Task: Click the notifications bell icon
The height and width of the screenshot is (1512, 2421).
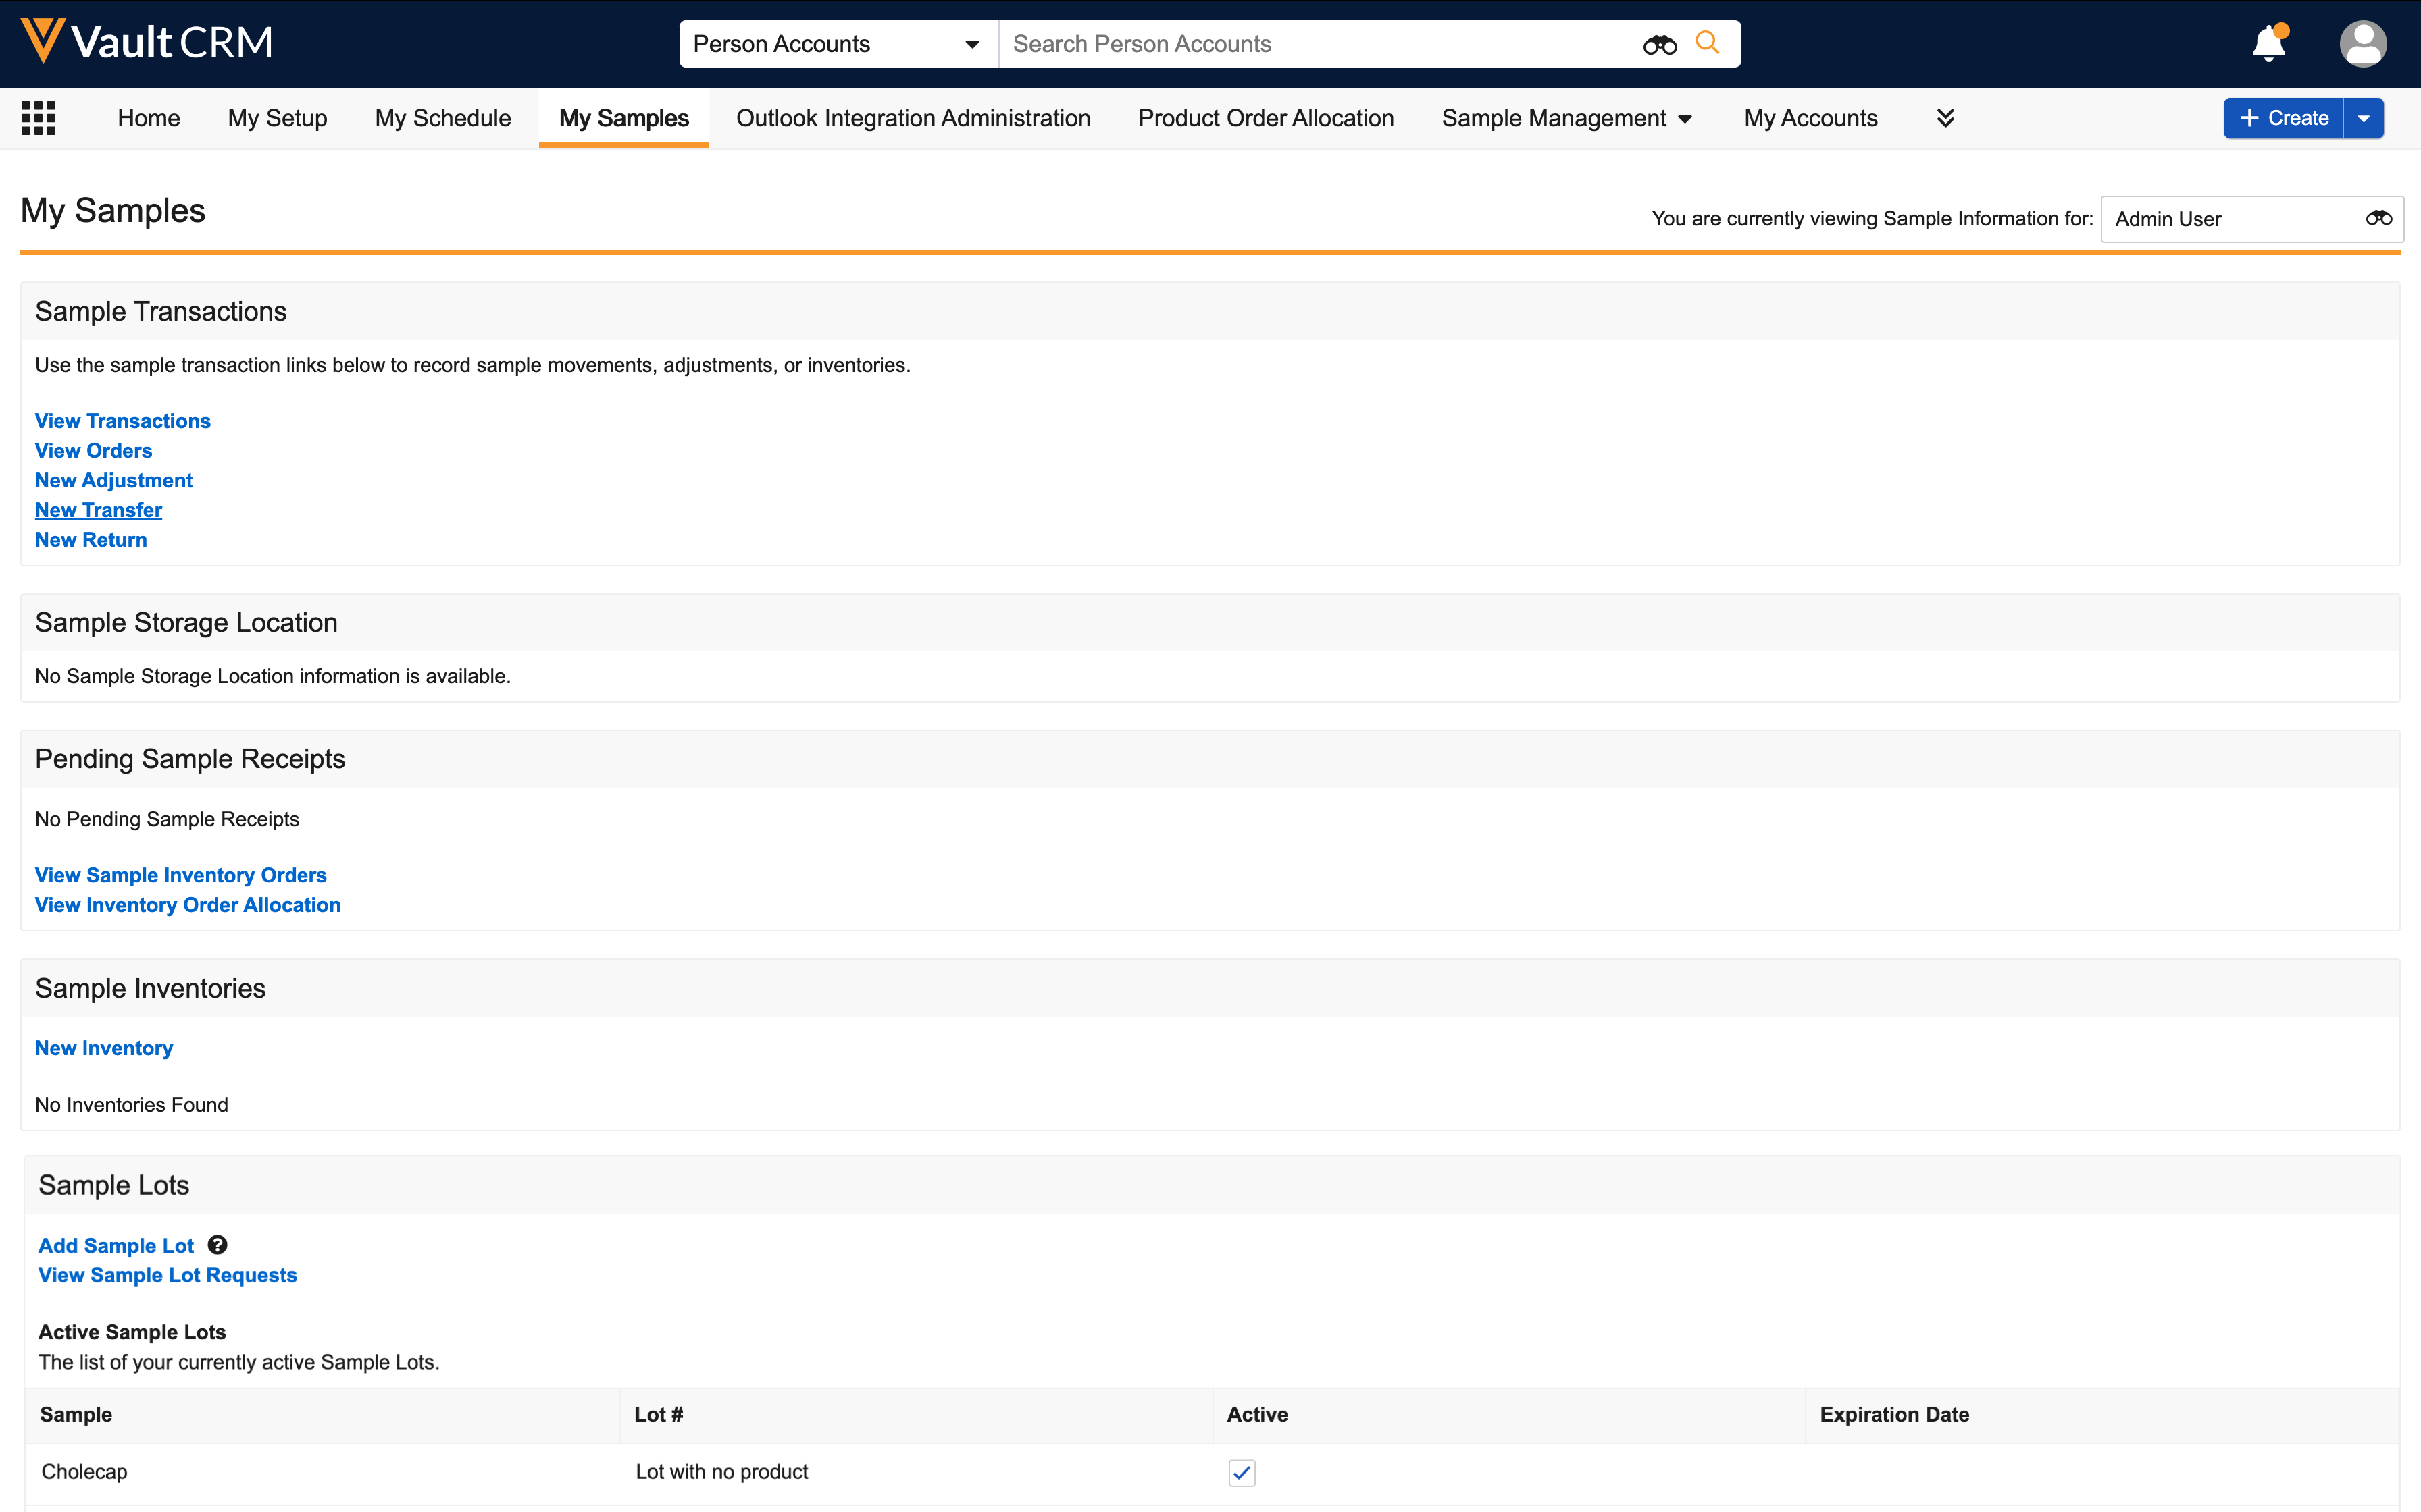Action: pos(2268,45)
